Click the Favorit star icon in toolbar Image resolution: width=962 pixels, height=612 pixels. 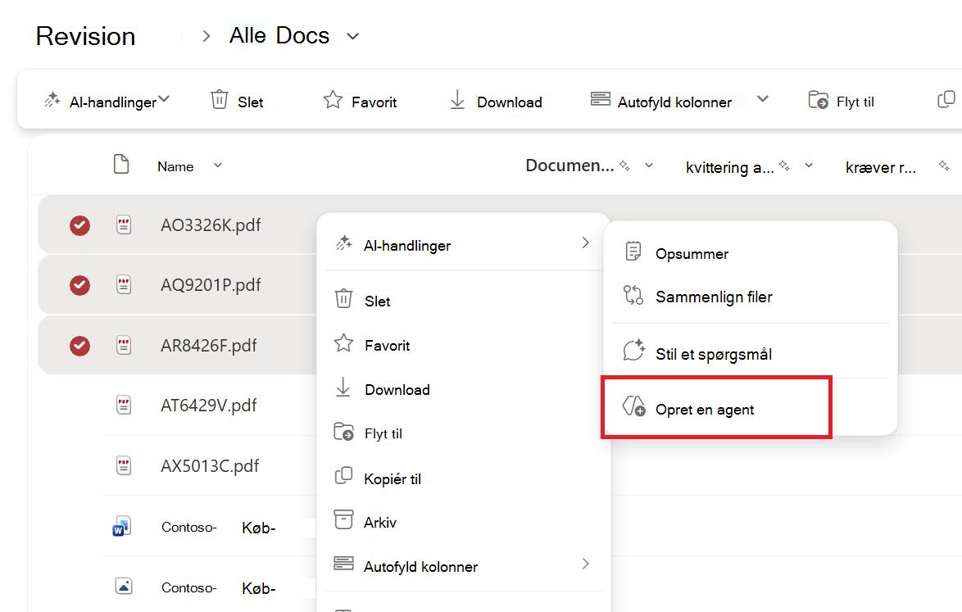333,99
